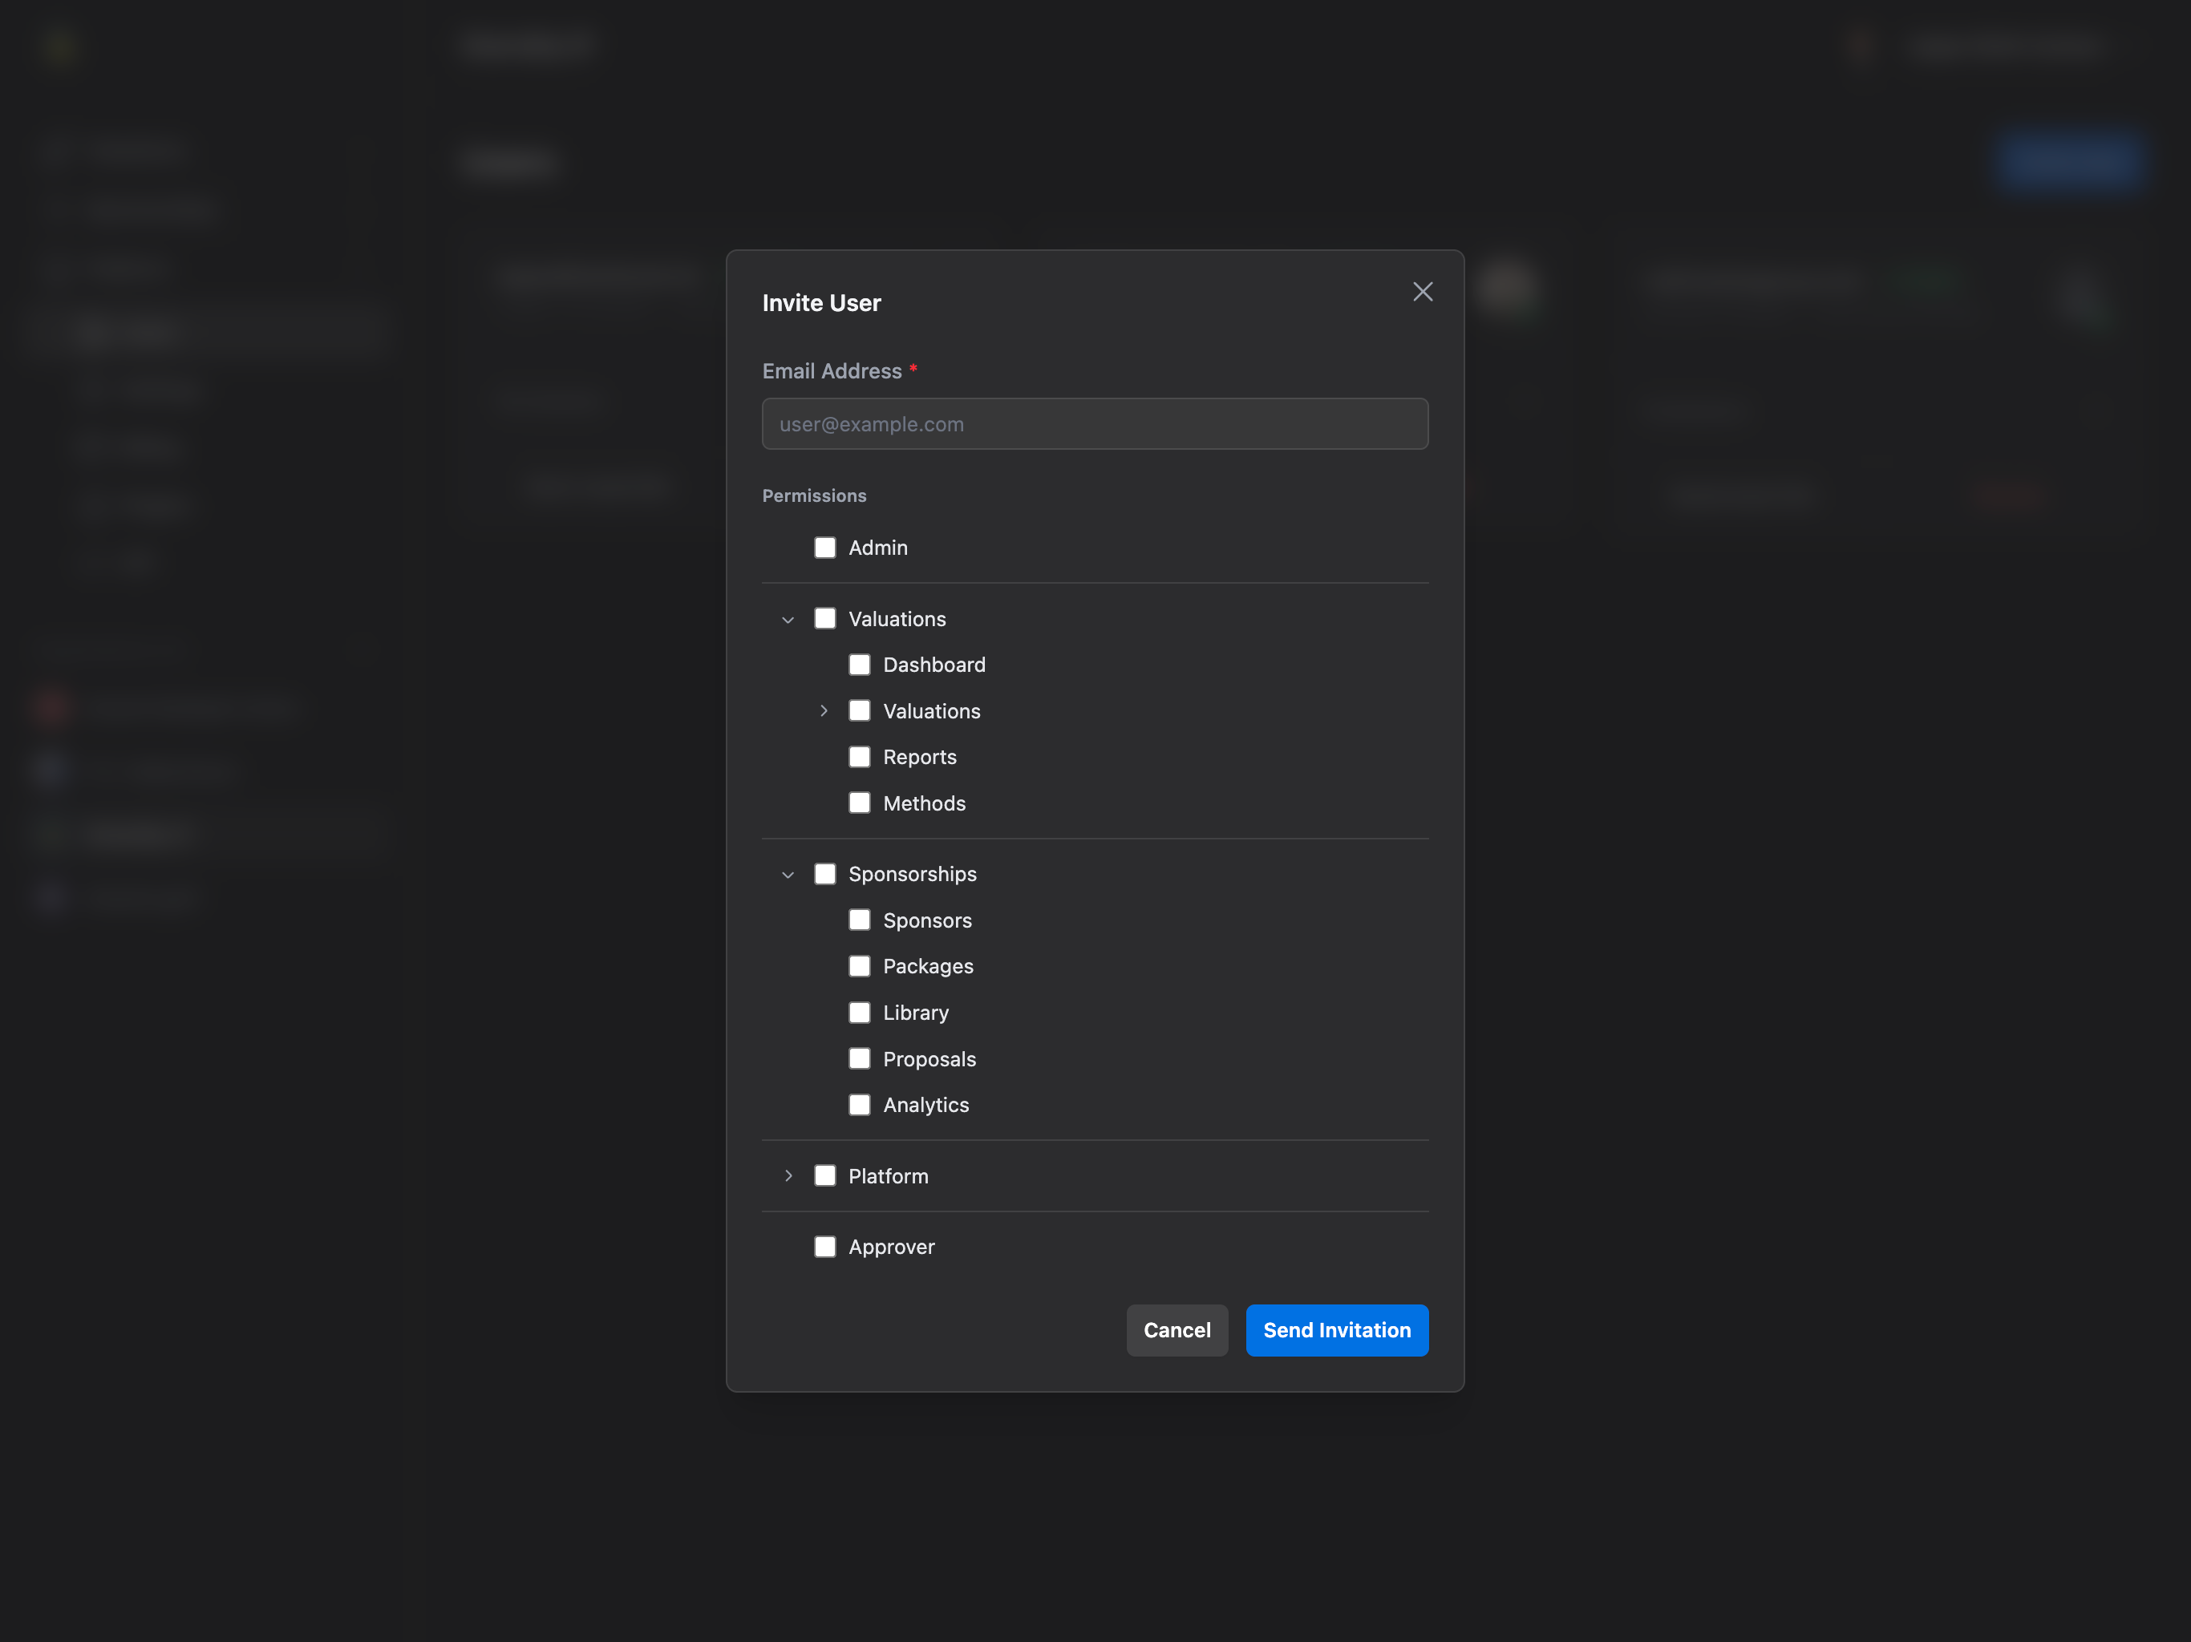Enable the Dashboard permission under Valuations
Viewport: 2191px width, 1642px height.
point(859,665)
